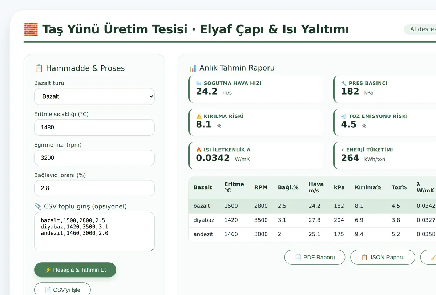Click the Bağl.% column header
436x295 pixels.
coord(288,187)
